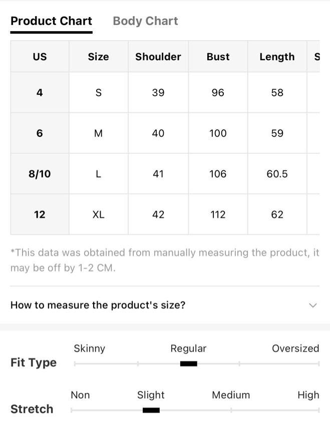Expand the measure product's size chevron
The width and height of the screenshot is (330, 421).
pos(313,305)
